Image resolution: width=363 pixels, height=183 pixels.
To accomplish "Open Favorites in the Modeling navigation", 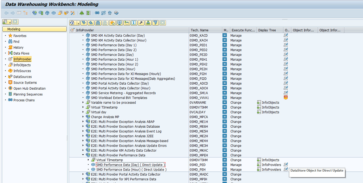I will (20, 36).
